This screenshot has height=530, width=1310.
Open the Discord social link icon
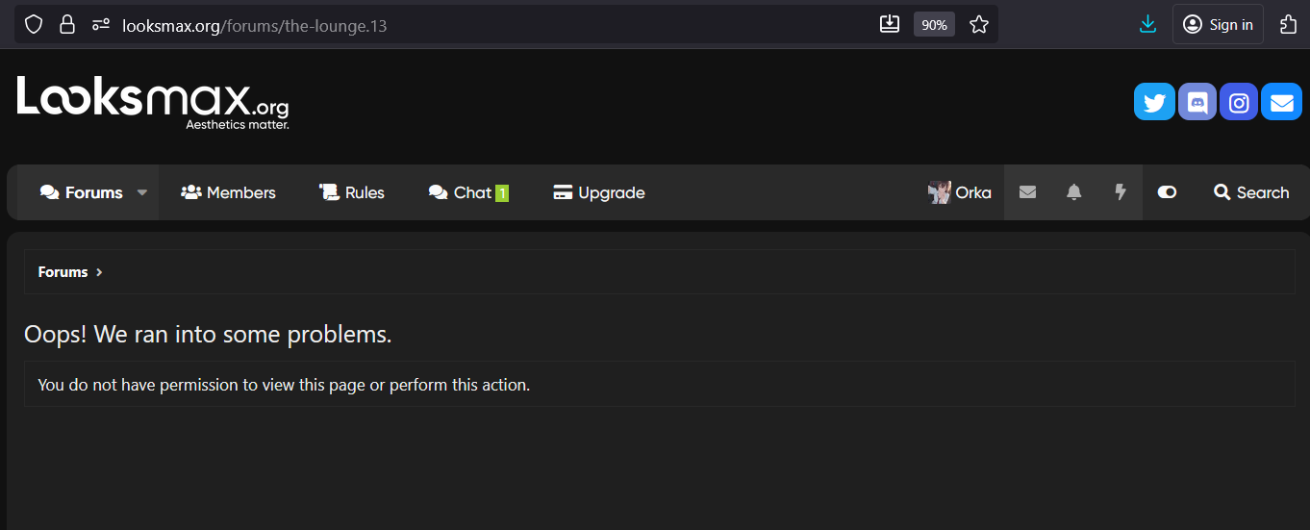pyautogui.click(x=1197, y=102)
